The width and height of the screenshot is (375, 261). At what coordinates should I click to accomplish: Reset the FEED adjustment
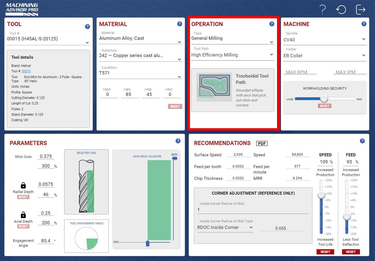click(351, 252)
